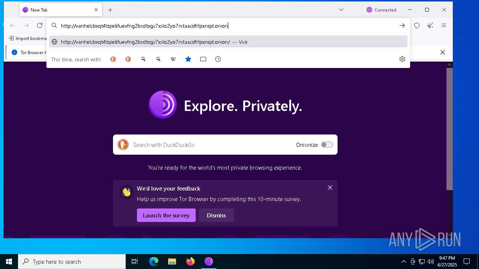Open the list all tabs dropdown
Image resolution: width=479 pixels, height=269 pixels.
(341, 10)
